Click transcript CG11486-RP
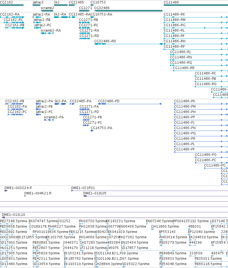The image size is (228, 268). [x=174, y=47]
